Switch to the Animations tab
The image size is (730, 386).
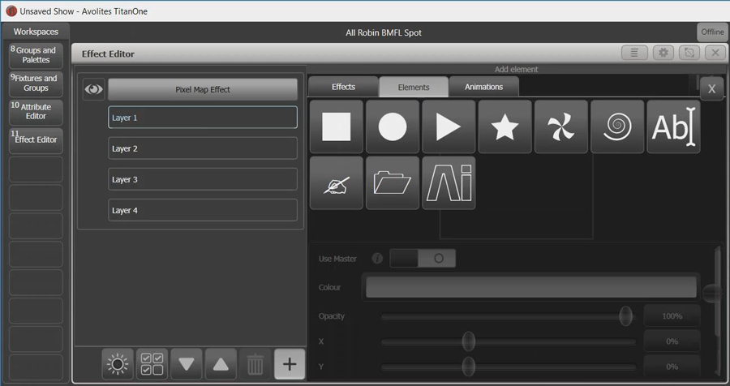(483, 87)
